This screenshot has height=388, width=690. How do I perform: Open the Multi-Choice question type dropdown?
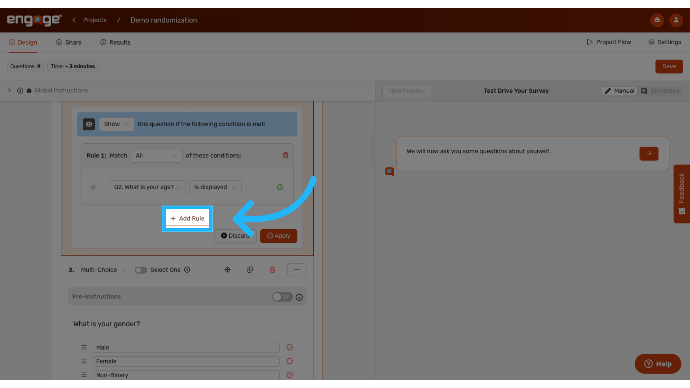tap(103, 270)
